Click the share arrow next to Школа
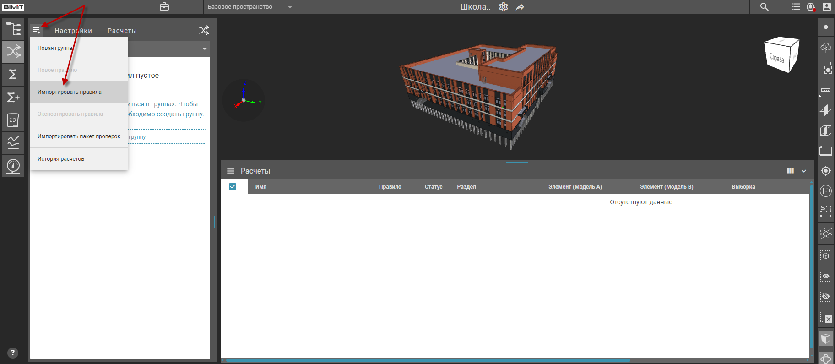 click(x=520, y=7)
